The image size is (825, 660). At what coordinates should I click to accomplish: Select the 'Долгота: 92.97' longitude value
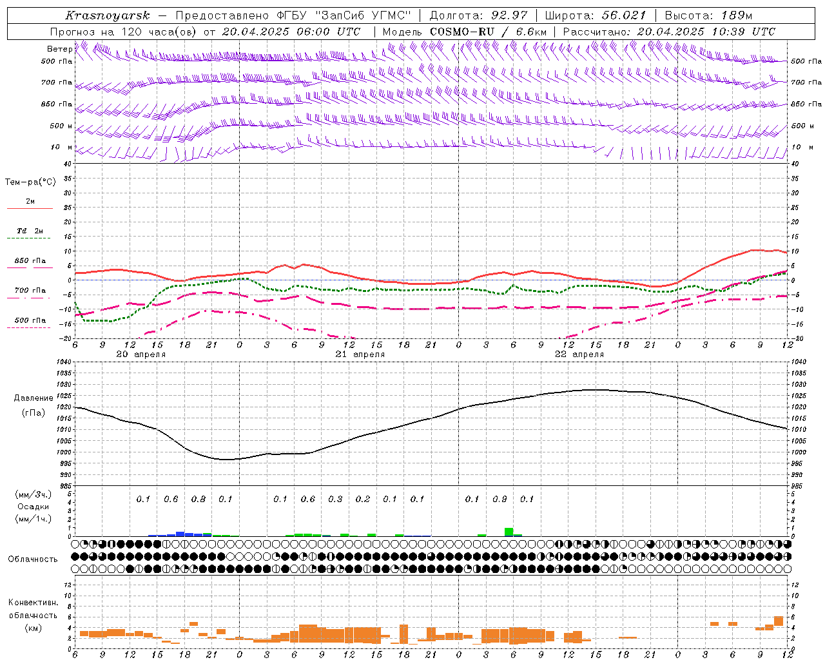(478, 15)
